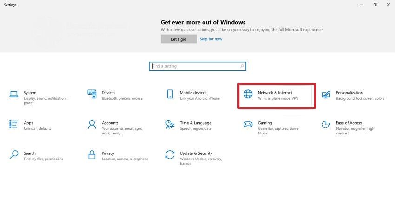
Task: Open the Network & Internet label
Action: [x=275, y=93]
